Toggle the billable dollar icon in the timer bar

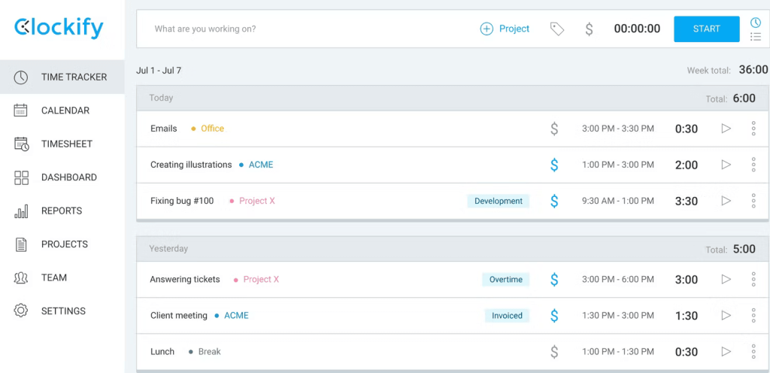tap(589, 29)
